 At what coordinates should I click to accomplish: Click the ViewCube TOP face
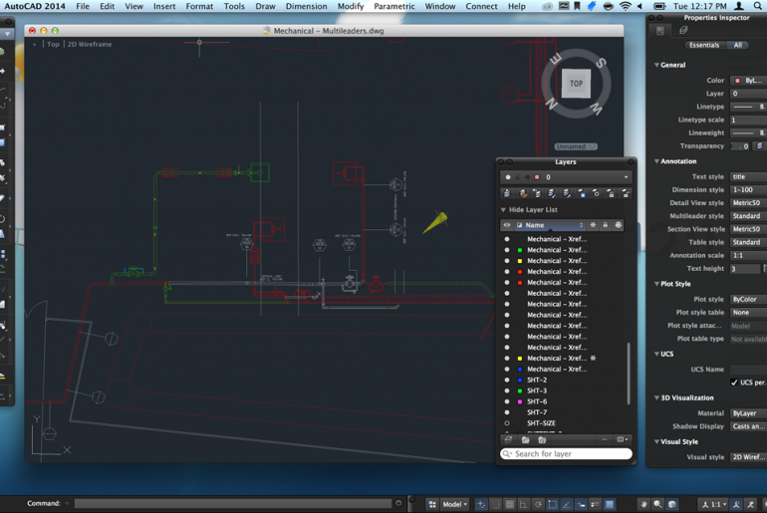[x=576, y=84]
